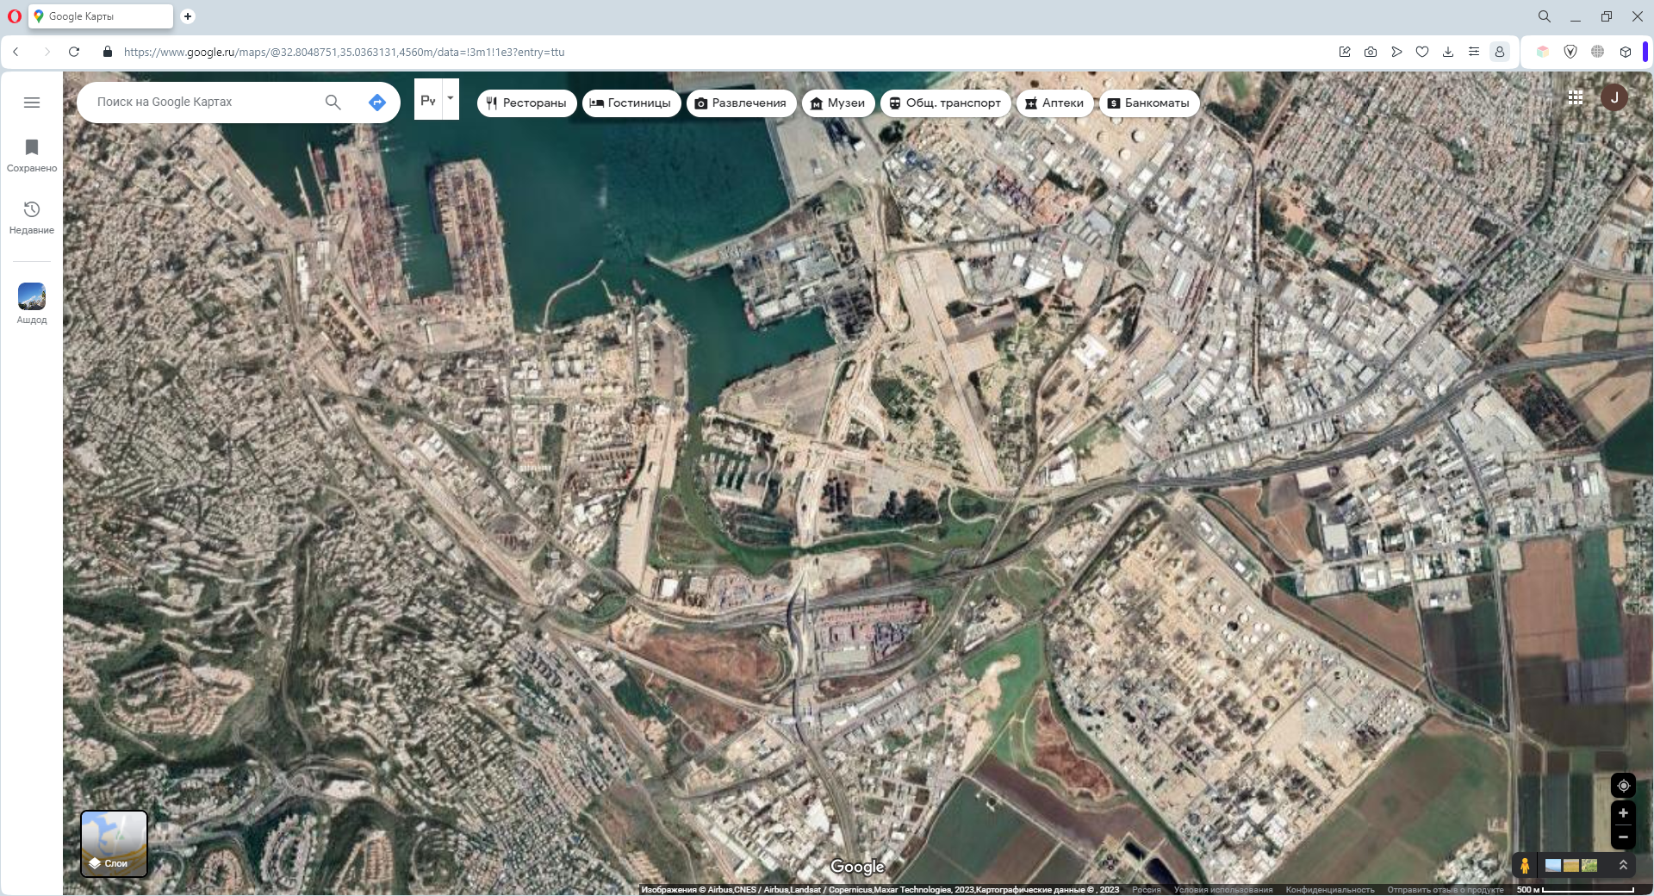Click the search magnifier in the Maps box
Screen dimensions: 1654x896
[x=333, y=103]
